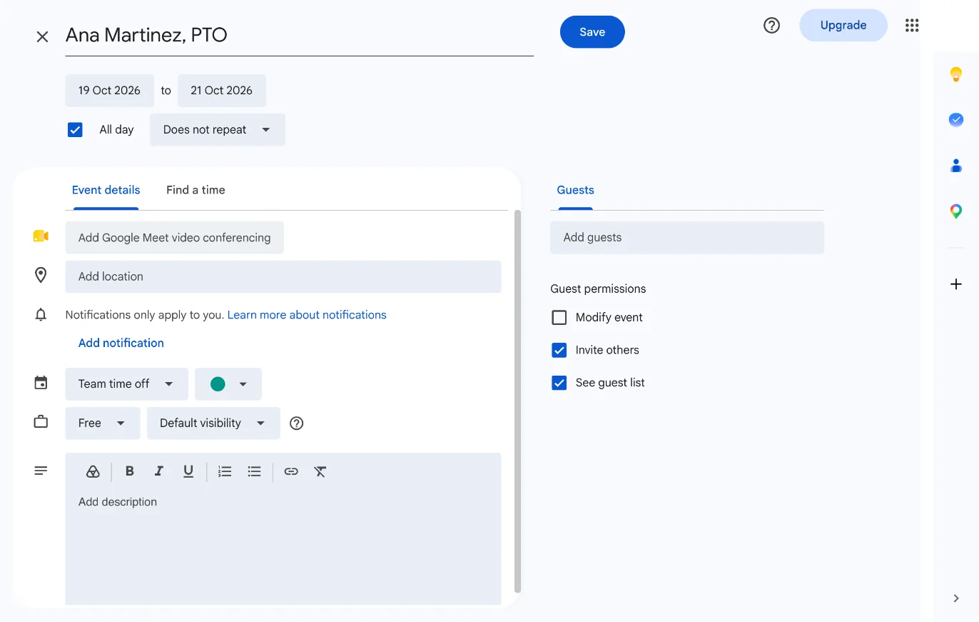This screenshot has width=979, height=622.
Task: Underline the description text
Action: pos(188,471)
